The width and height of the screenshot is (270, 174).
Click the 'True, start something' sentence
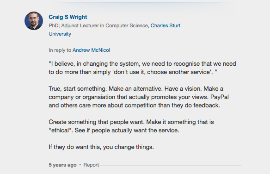click(x=78, y=89)
